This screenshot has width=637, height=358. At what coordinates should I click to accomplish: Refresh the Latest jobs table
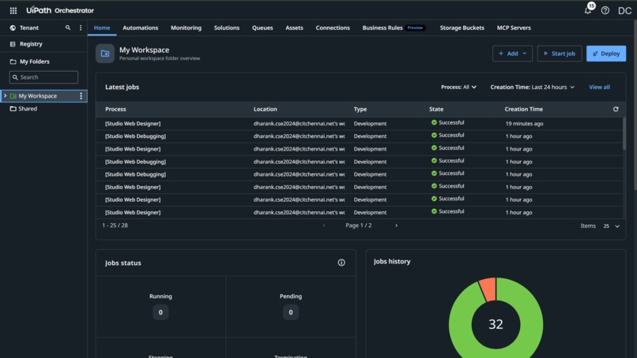coord(616,109)
